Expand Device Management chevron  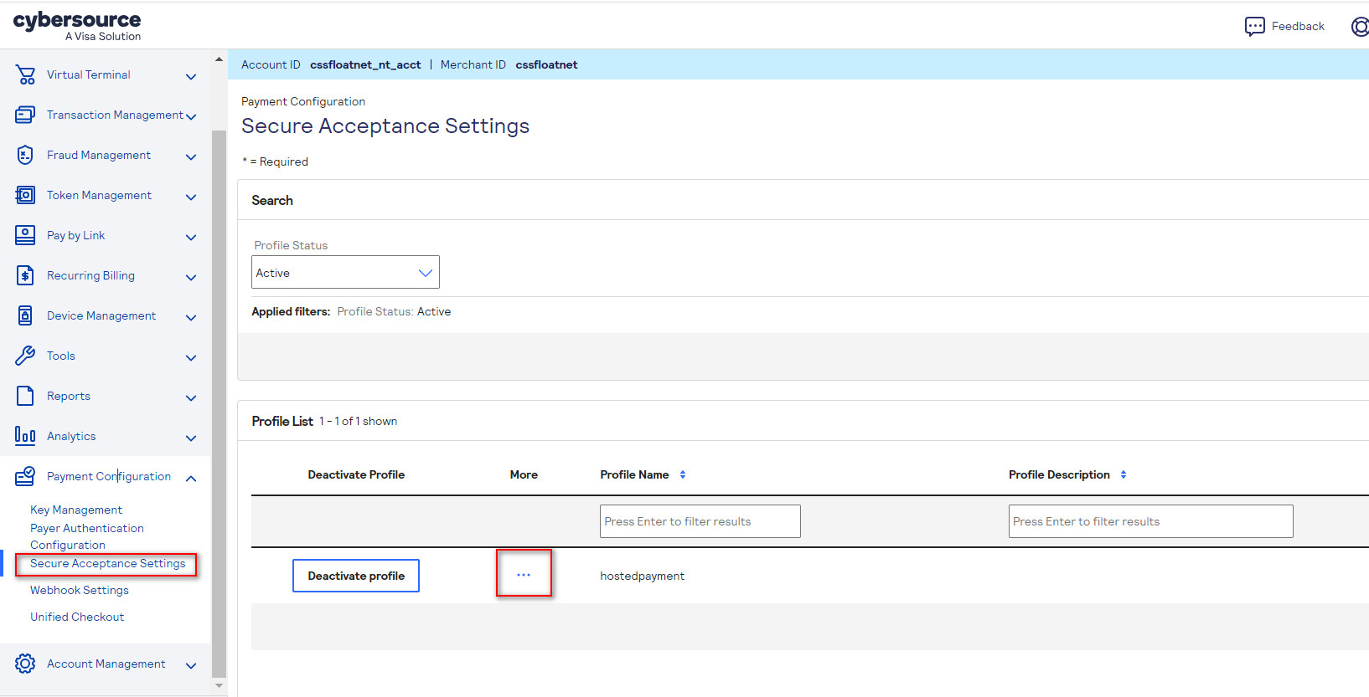click(191, 317)
